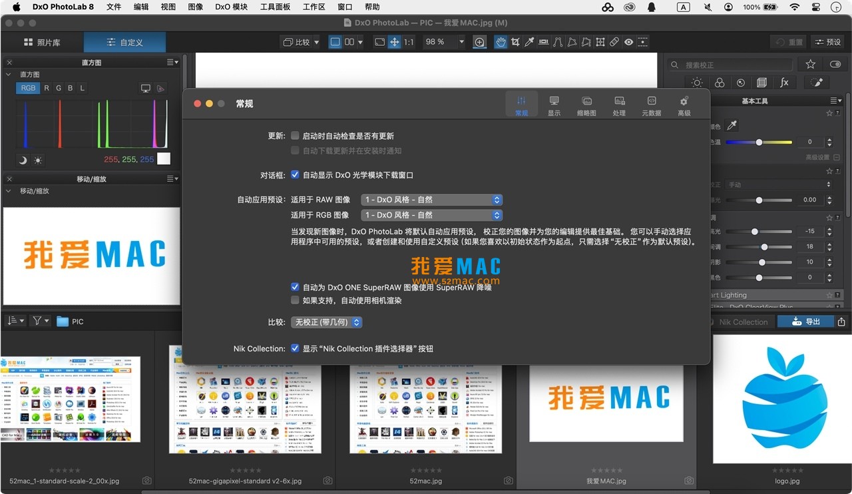
Task: Show the light corrections sun tab
Action: coord(697,83)
